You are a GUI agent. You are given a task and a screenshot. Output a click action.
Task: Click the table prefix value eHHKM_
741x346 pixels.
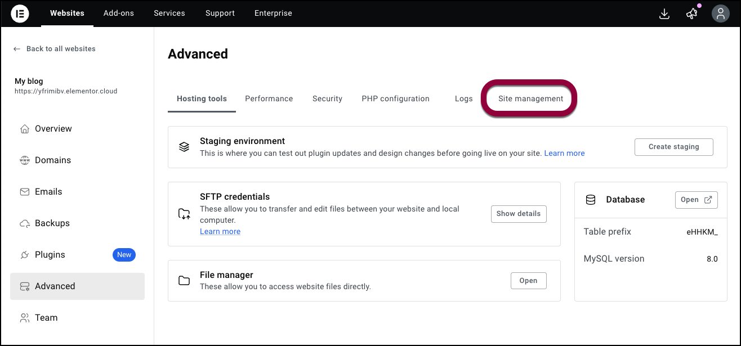coord(702,232)
